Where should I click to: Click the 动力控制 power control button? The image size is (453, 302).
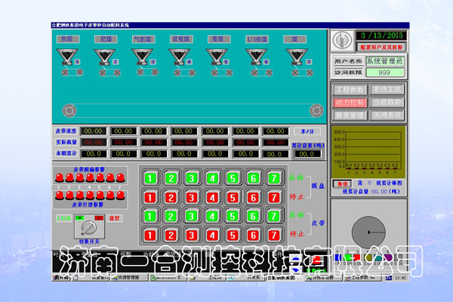(347, 102)
